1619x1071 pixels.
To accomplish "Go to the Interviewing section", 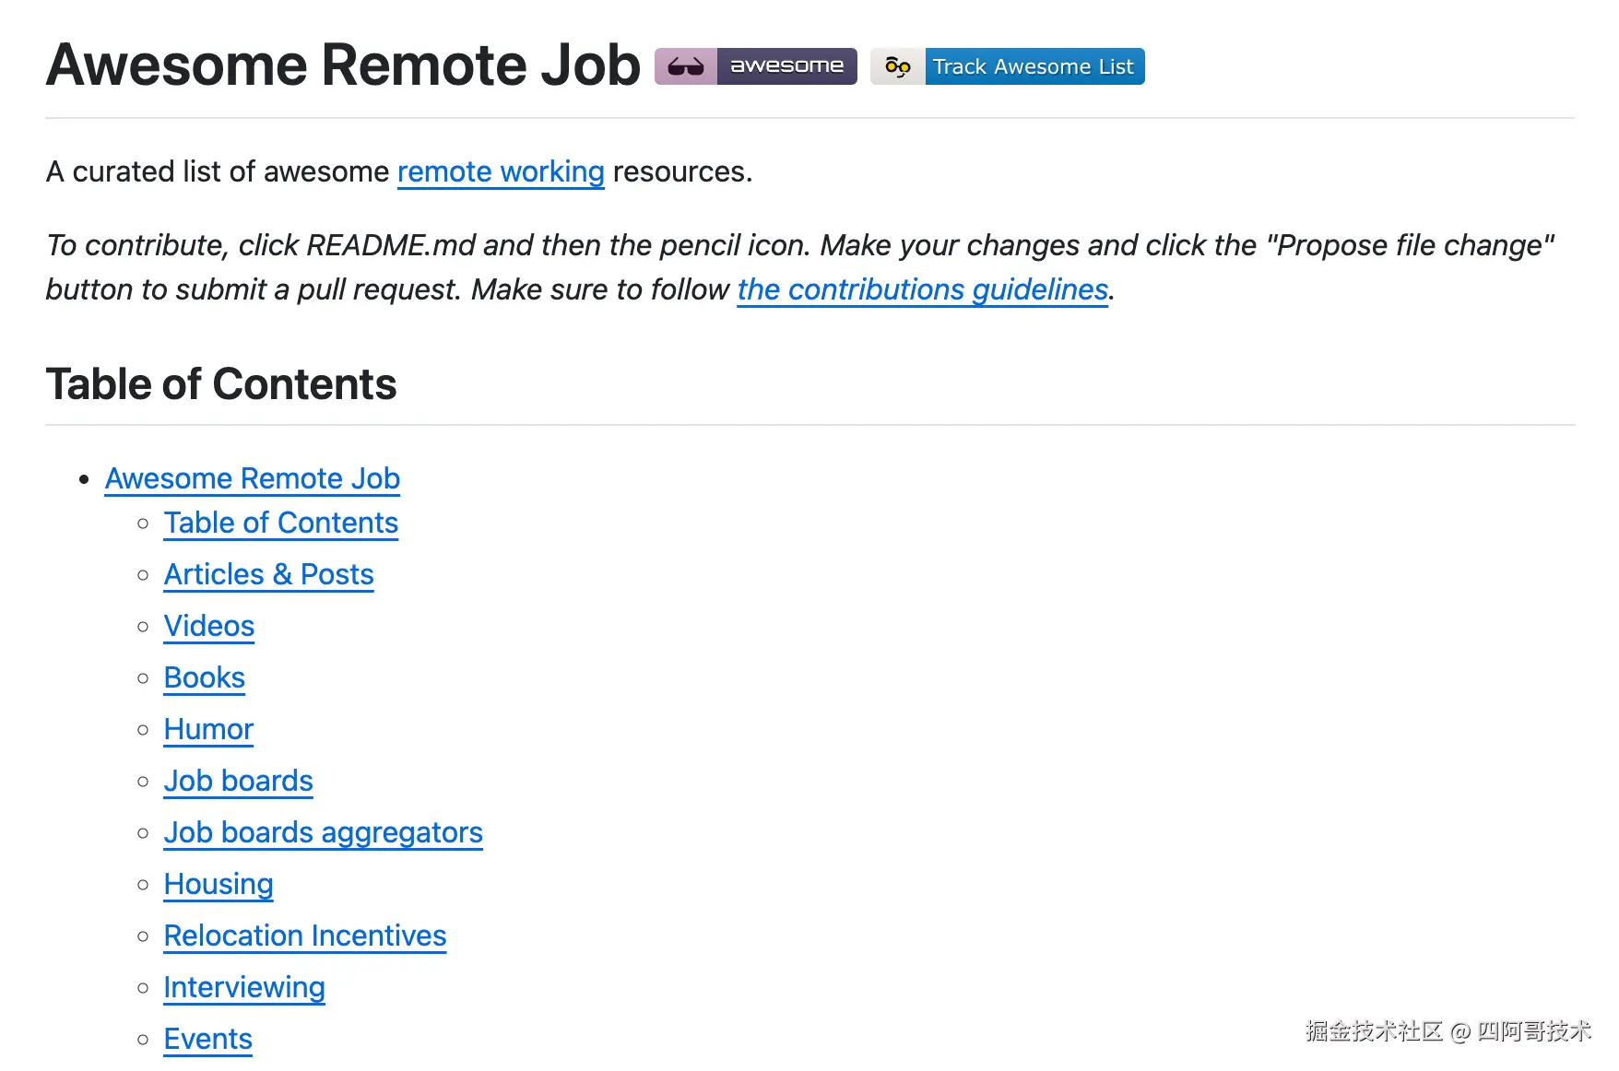I will pos(244,987).
